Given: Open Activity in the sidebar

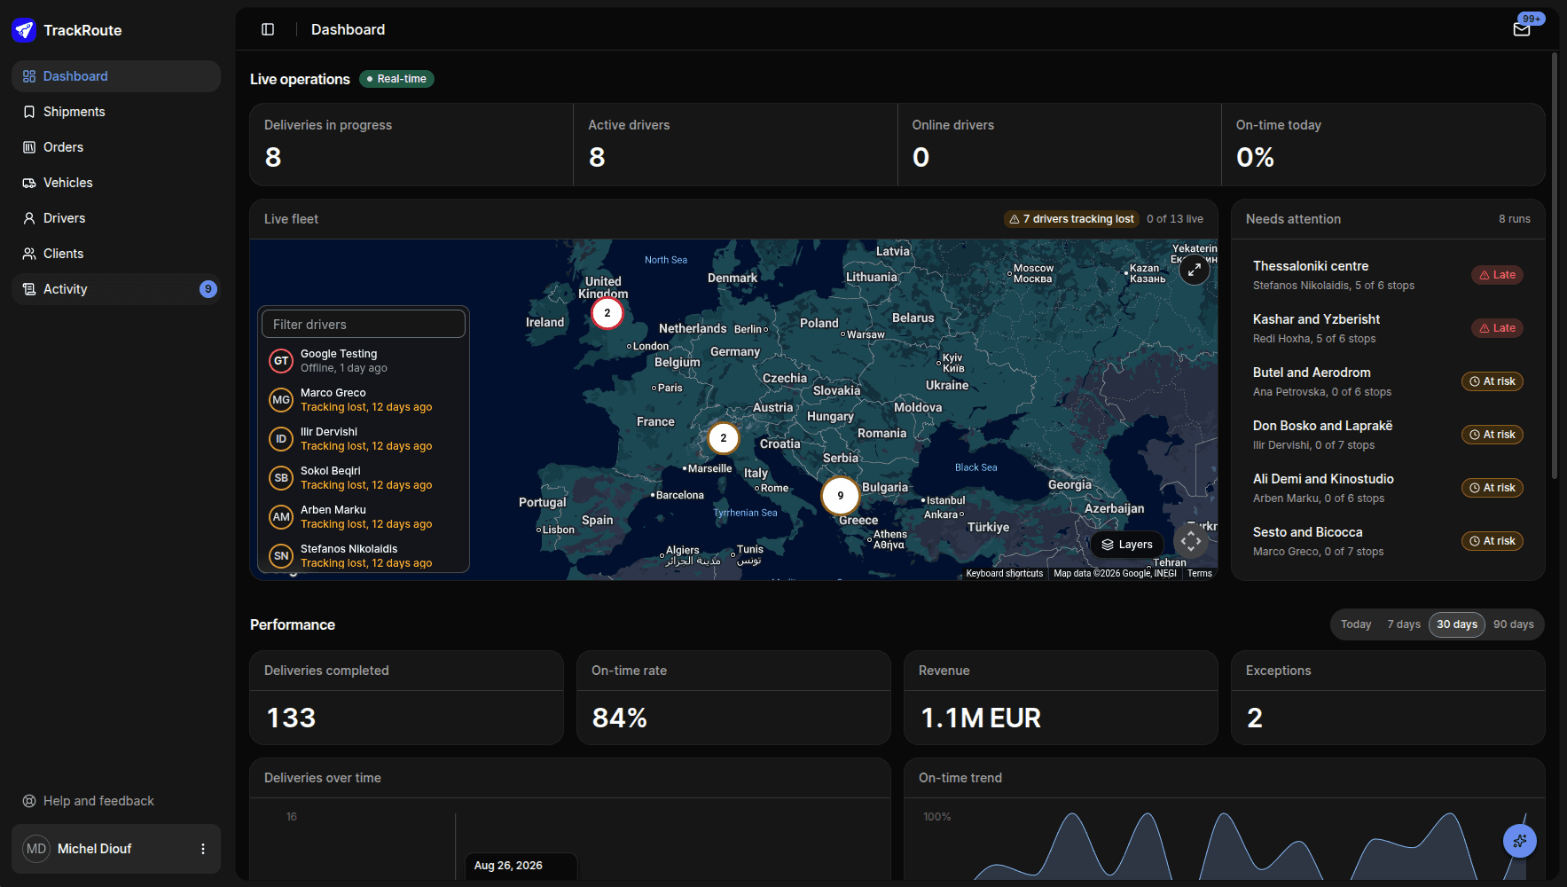Looking at the screenshot, I should point(116,289).
